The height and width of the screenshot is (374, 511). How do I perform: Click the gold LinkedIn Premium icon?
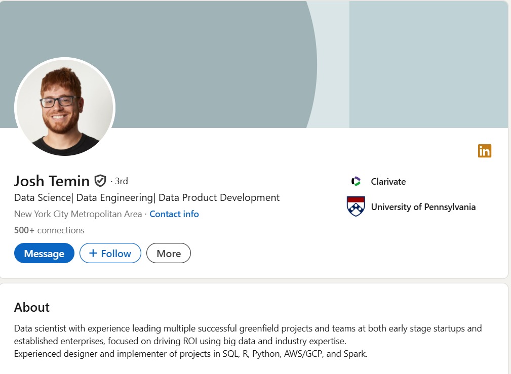coord(485,151)
